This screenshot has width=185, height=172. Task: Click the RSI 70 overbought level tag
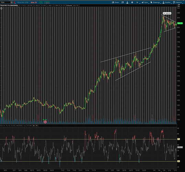pyautogui.click(x=178, y=139)
